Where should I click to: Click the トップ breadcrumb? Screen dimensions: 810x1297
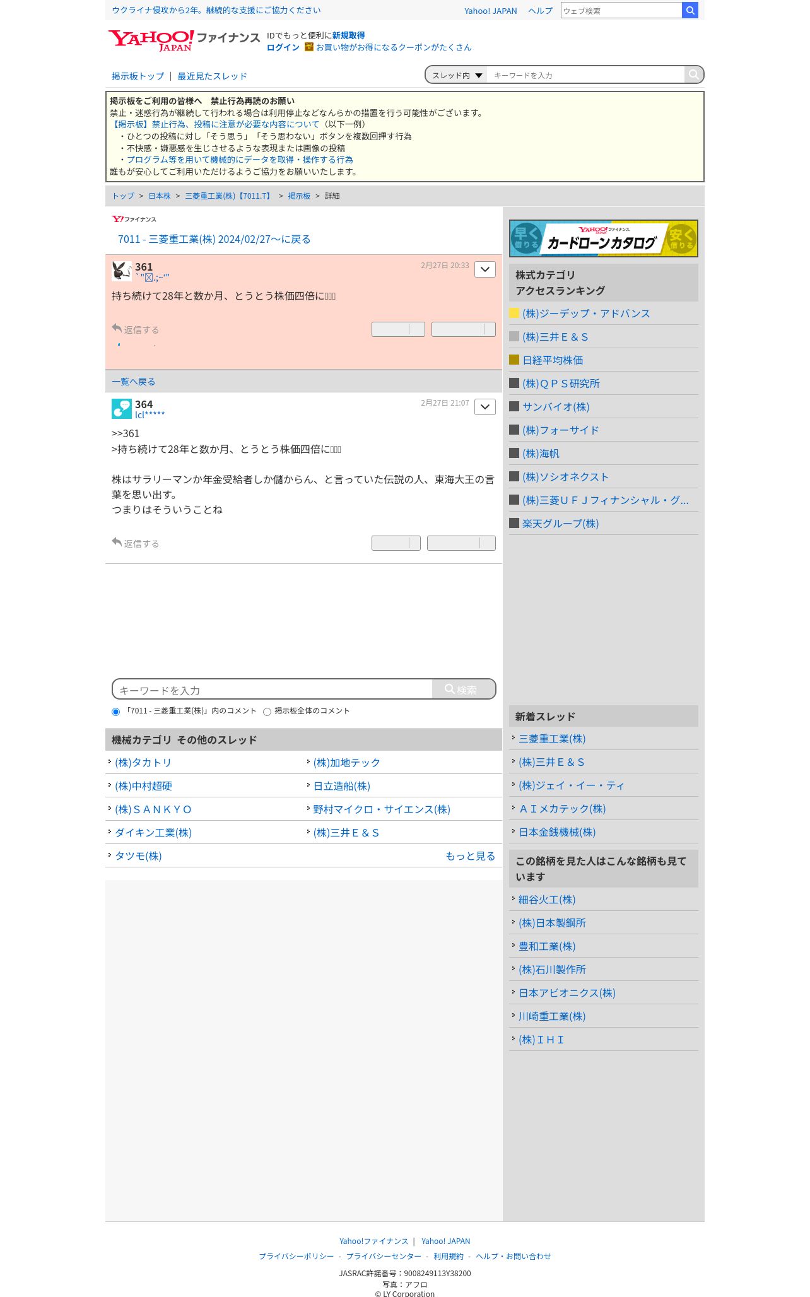123,196
